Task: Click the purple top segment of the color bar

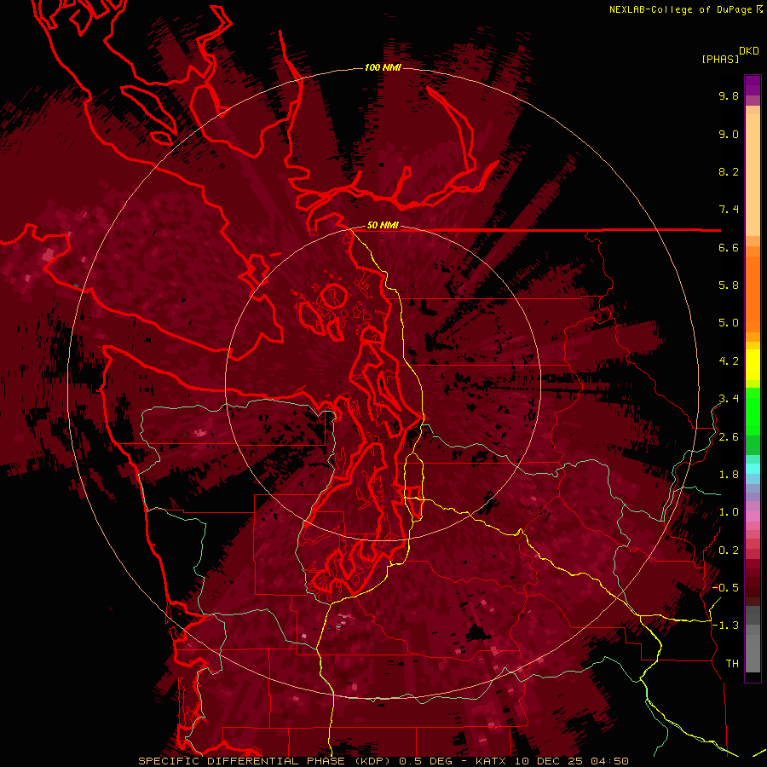Action: coord(753,85)
